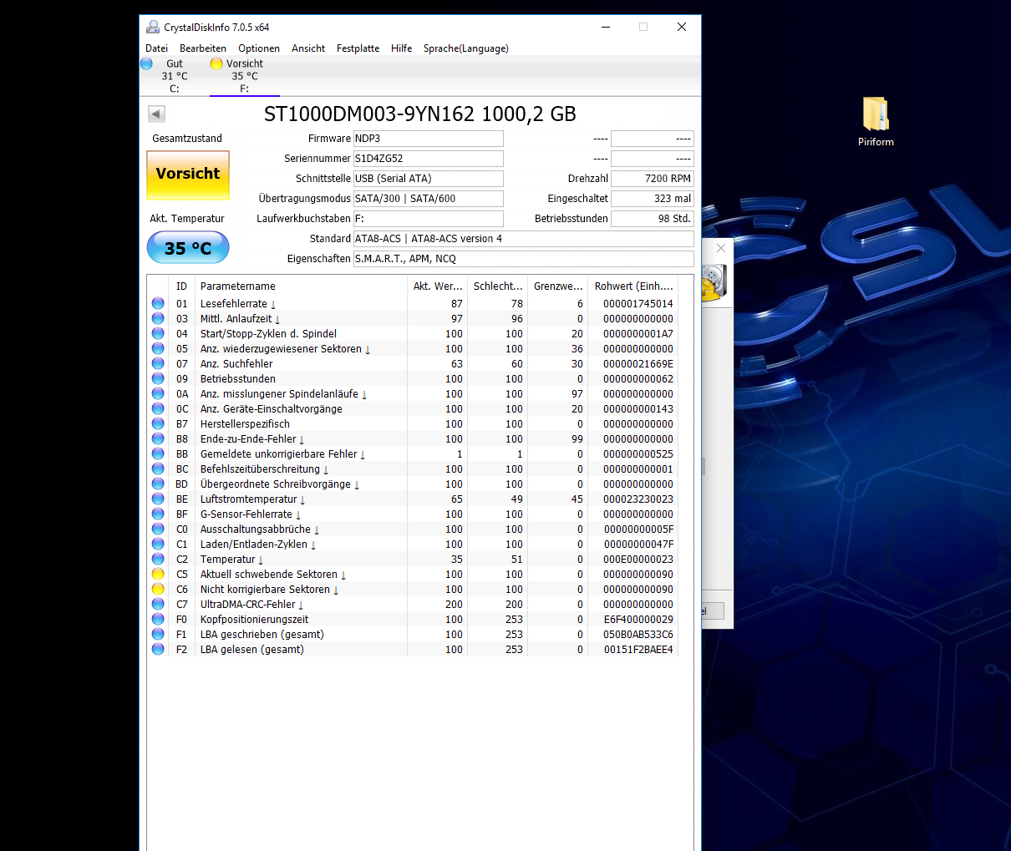Click the Betriebsstunden value 98 Std.
1011x851 pixels.
tap(653, 219)
